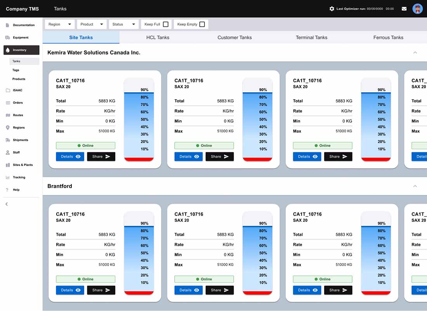The height and width of the screenshot is (311, 427).
Task: Click the Online status badge on the leftmost Kemira card
Action: 85,145
